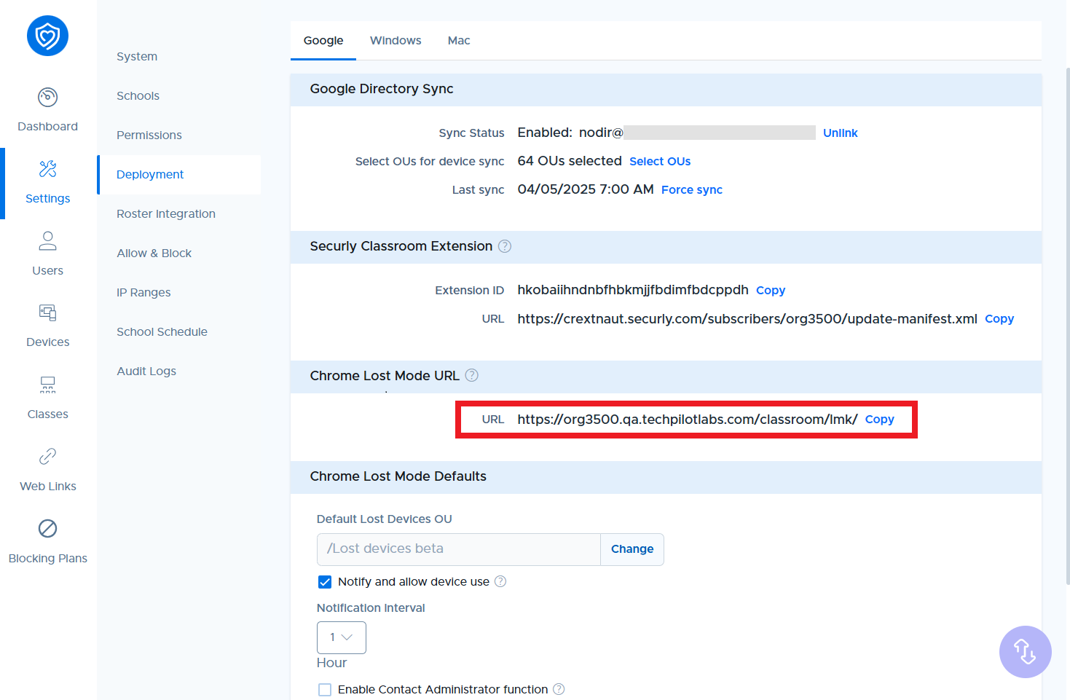Click help icon beside Chrome Lost Mode URL

(472, 375)
